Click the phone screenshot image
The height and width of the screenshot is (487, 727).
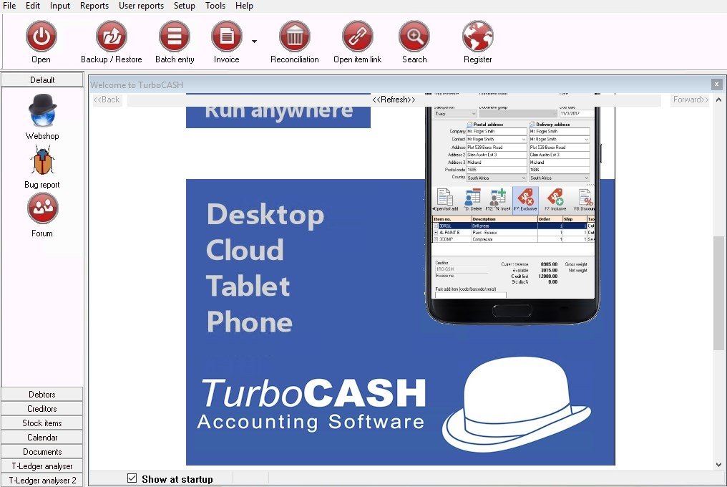513,209
